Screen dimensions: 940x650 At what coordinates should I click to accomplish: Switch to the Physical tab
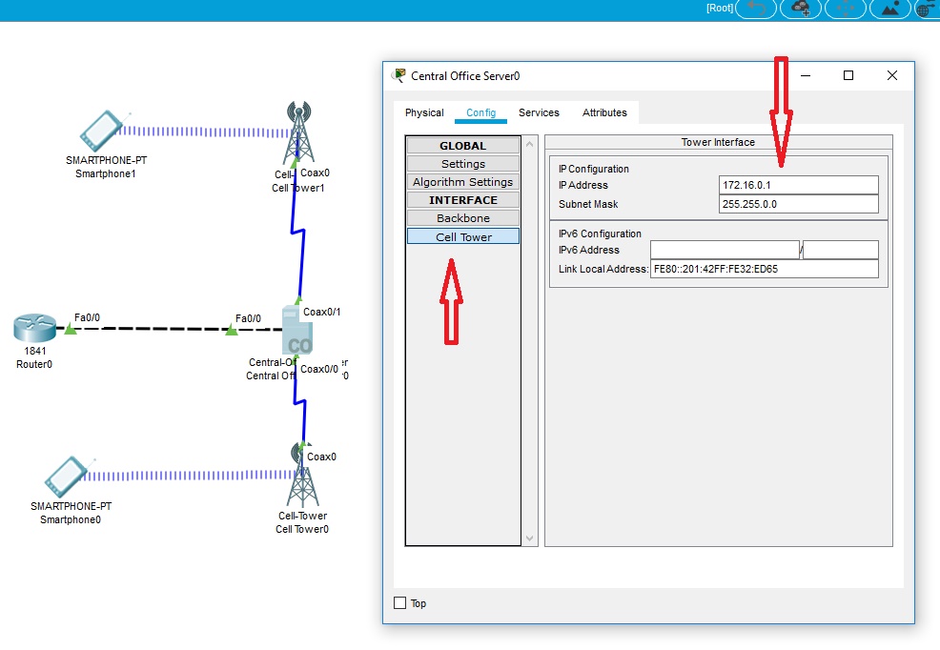pyautogui.click(x=424, y=112)
